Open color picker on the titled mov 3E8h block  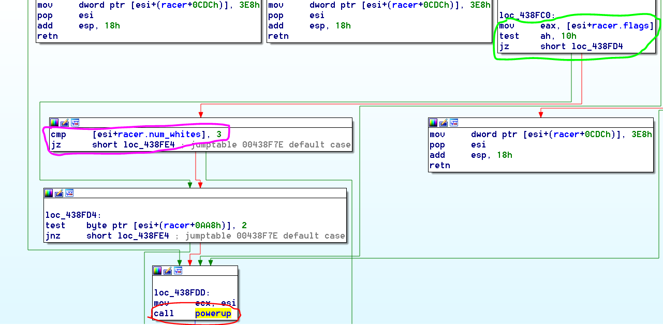(x=434, y=123)
